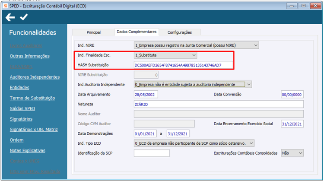Expand the Ind. NIRE dropdown
Screen dimensions: 324x181
[196, 45]
